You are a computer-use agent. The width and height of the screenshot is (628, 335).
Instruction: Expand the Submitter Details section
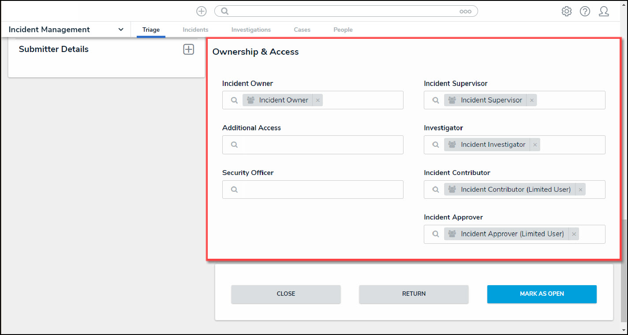[x=188, y=49]
